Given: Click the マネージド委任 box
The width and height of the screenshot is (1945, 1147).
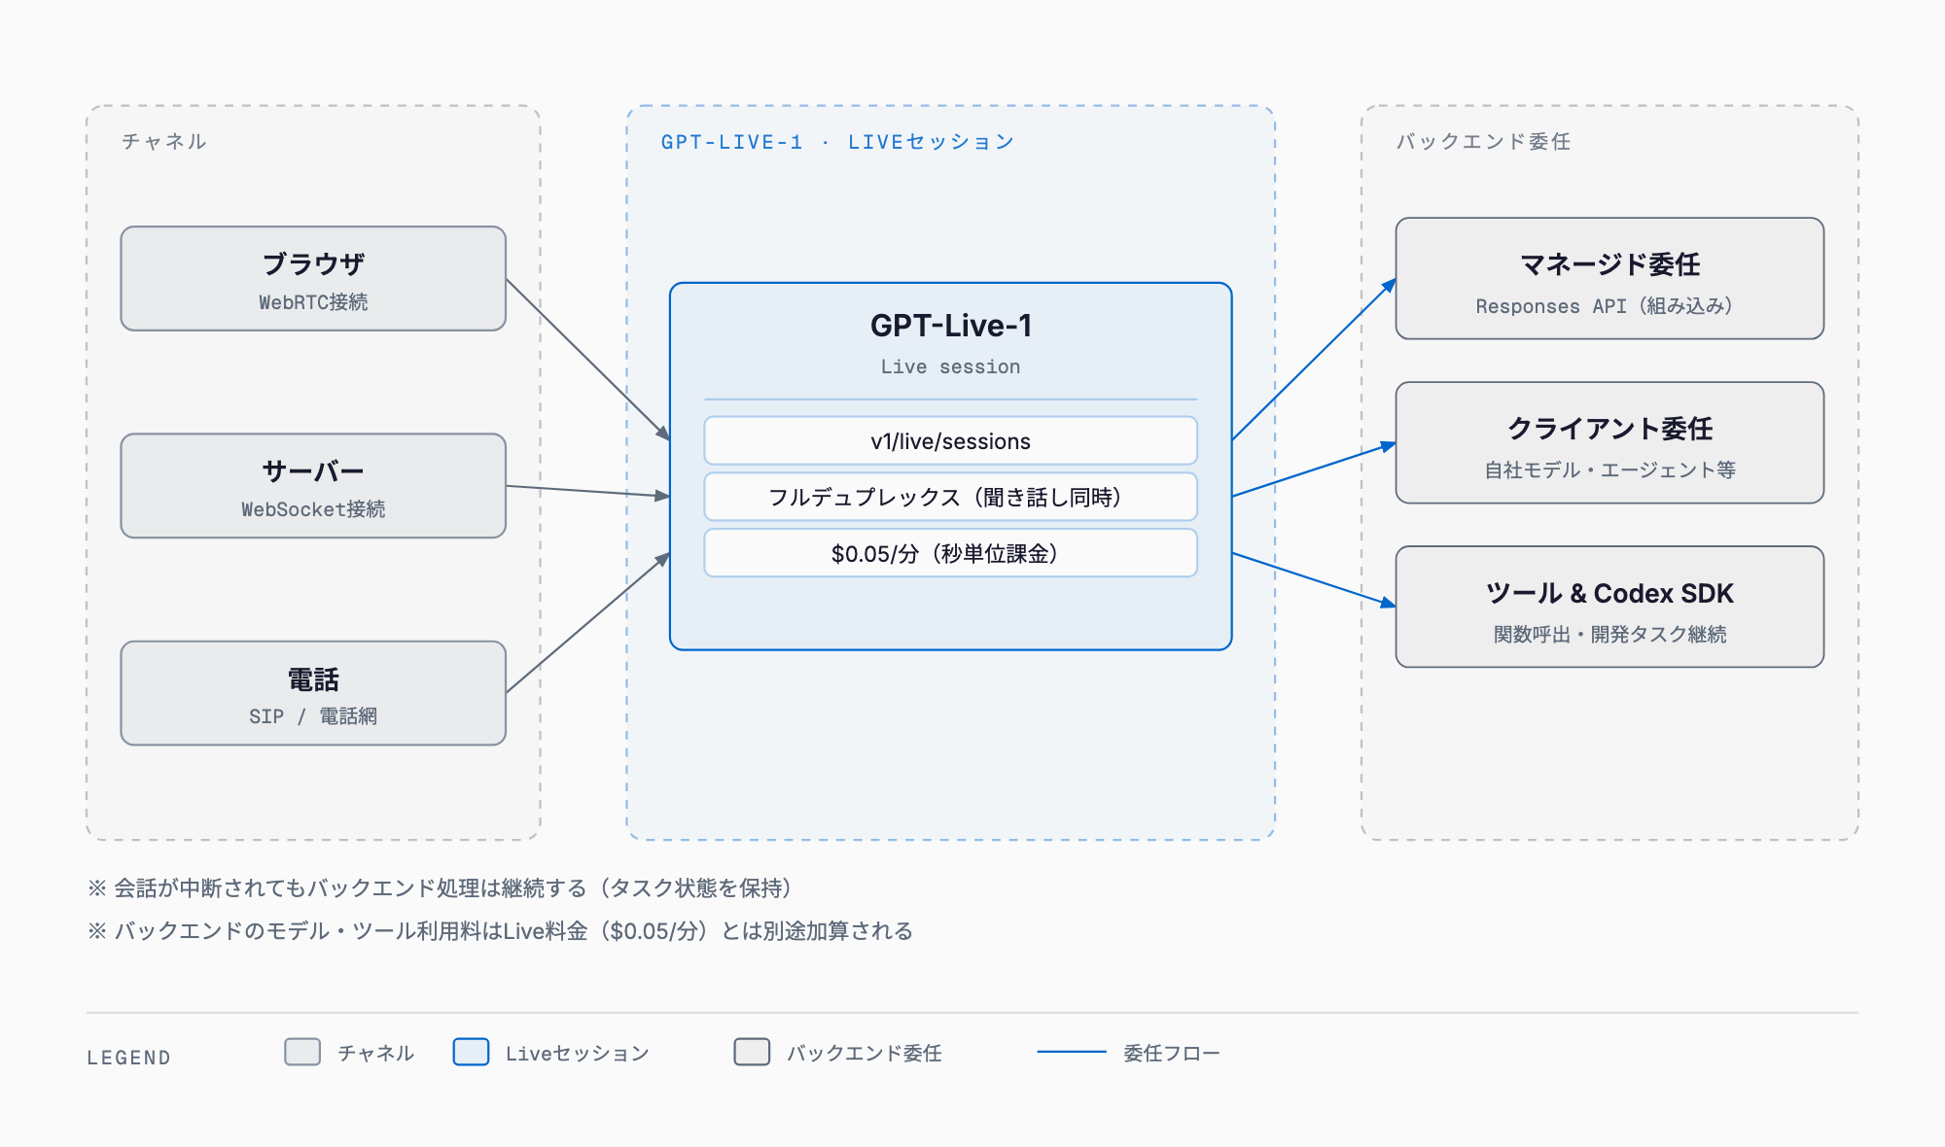Looking at the screenshot, I should (x=1609, y=279).
